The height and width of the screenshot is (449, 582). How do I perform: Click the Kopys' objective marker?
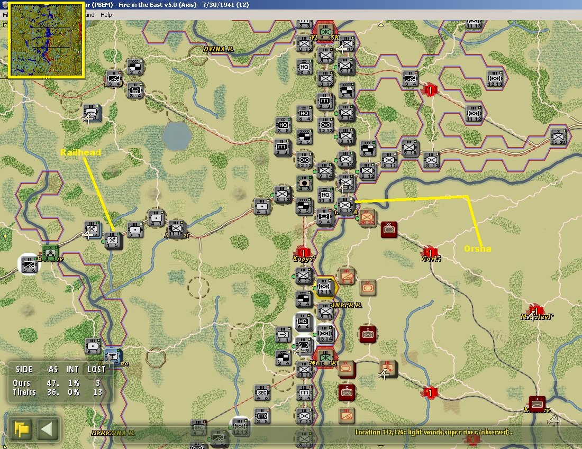click(x=303, y=253)
